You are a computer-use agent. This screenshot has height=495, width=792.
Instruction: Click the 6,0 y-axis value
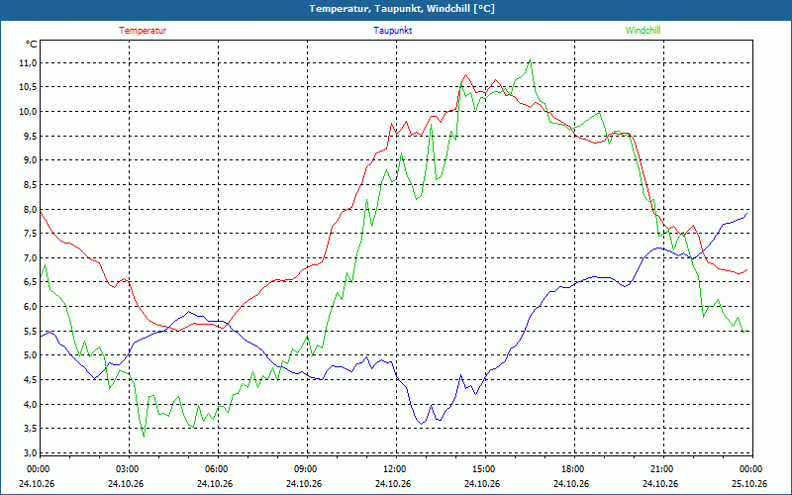point(30,307)
